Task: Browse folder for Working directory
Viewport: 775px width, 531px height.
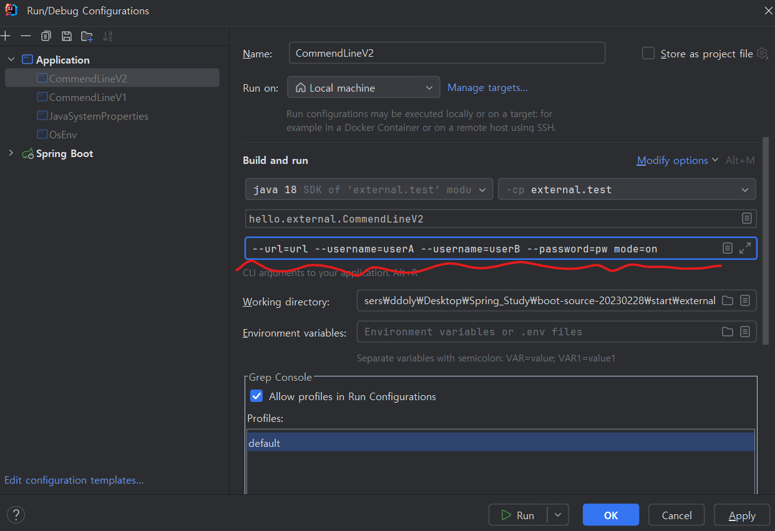Action: [x=728, y=300]
